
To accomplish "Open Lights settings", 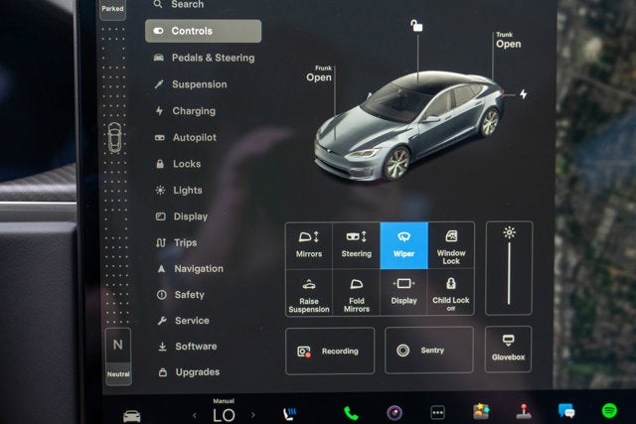I will pos(179,190).
